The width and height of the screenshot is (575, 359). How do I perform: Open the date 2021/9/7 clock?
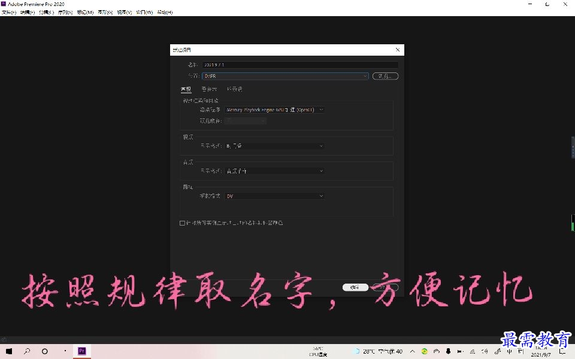pyautogui.click(x=541, y=352)
